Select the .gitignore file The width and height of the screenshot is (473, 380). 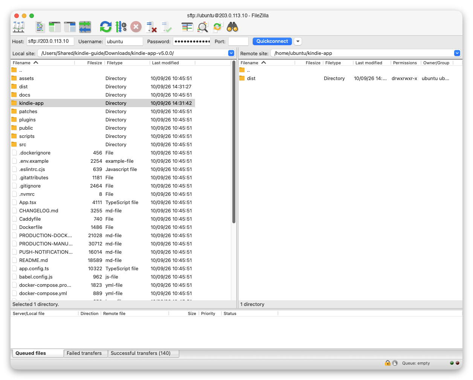click(x=103, y=186)
